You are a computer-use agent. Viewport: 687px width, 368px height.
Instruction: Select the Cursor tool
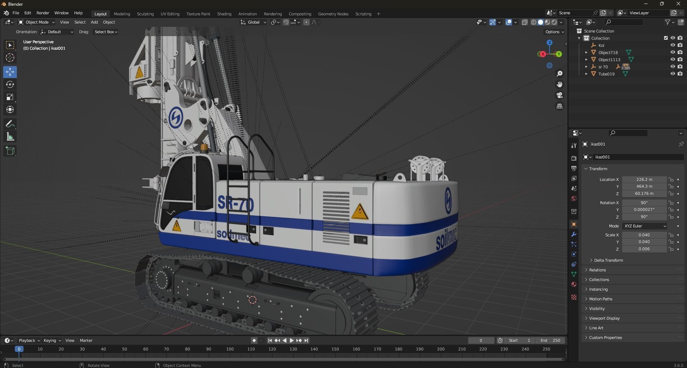coord(10,58)
